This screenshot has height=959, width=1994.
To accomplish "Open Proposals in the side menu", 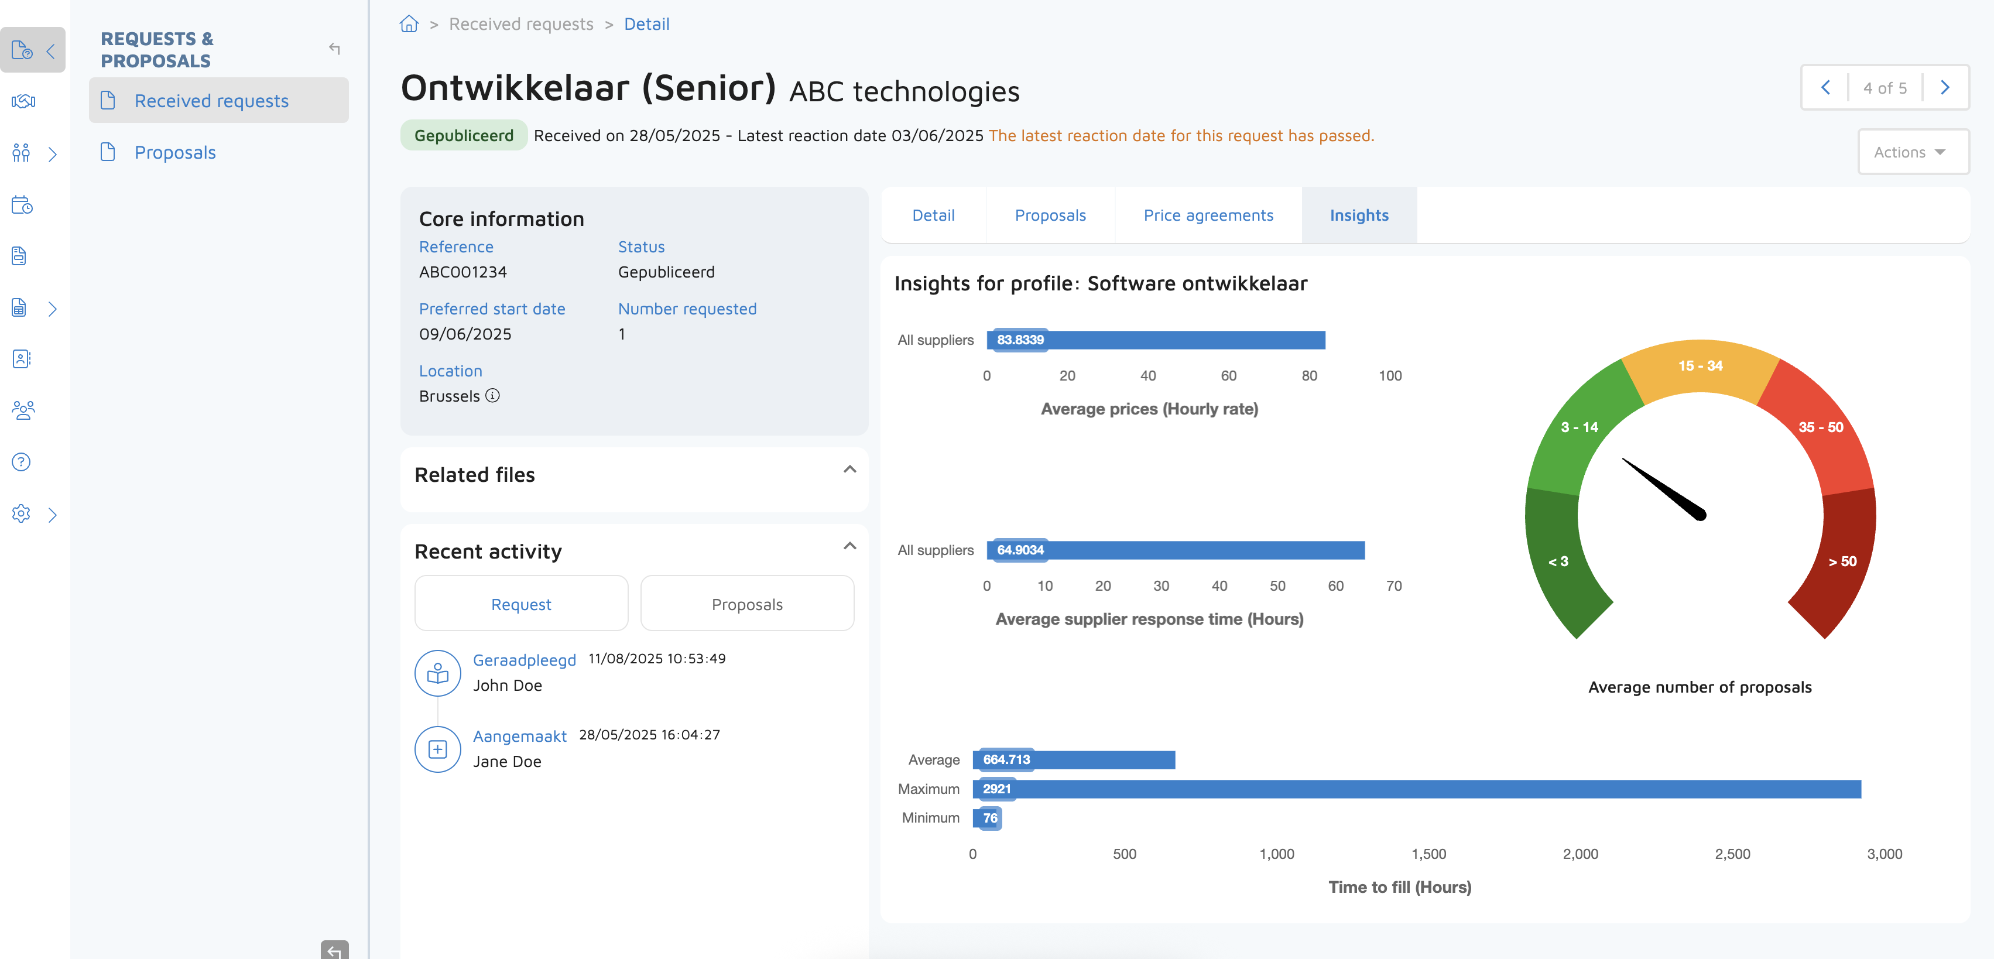I will pos(175,152).
